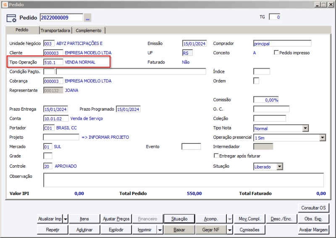
Task: Switch to the Complemento tab
Action: [89, 30]
